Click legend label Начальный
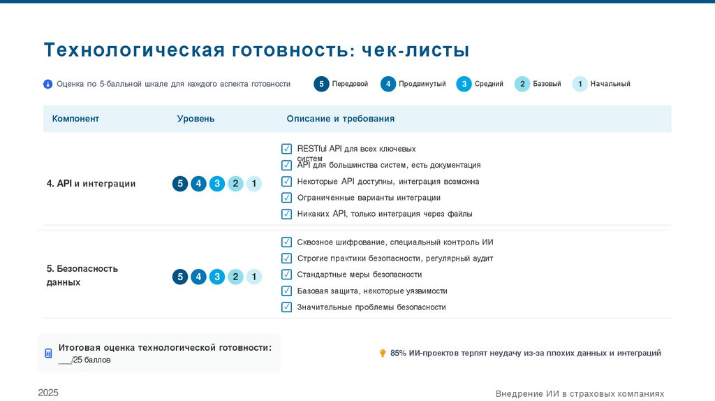Screen dimensions: 715x401 tap(610, 84)
